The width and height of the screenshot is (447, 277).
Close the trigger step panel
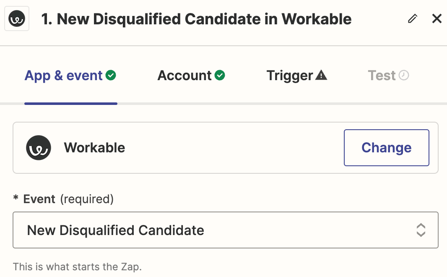coord(437,19)
